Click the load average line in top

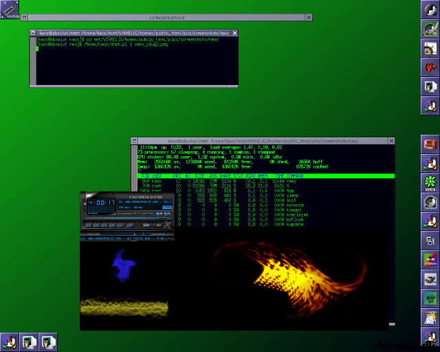click(211, 147)
